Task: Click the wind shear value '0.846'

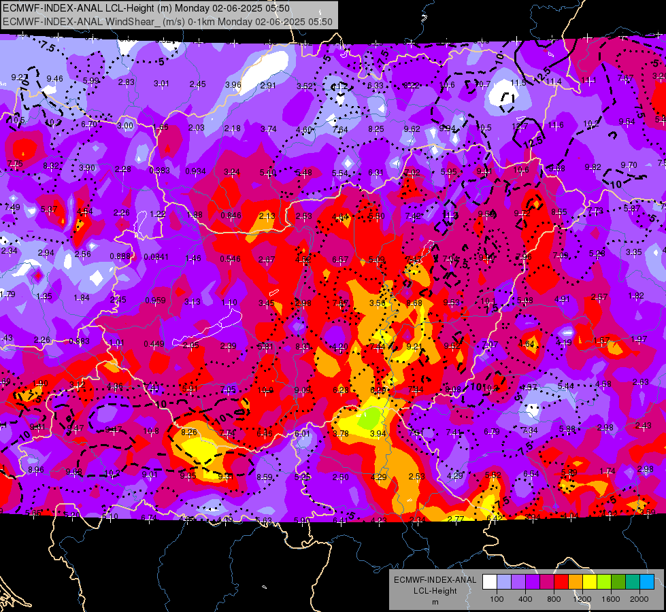Action: tap(231, 216)
